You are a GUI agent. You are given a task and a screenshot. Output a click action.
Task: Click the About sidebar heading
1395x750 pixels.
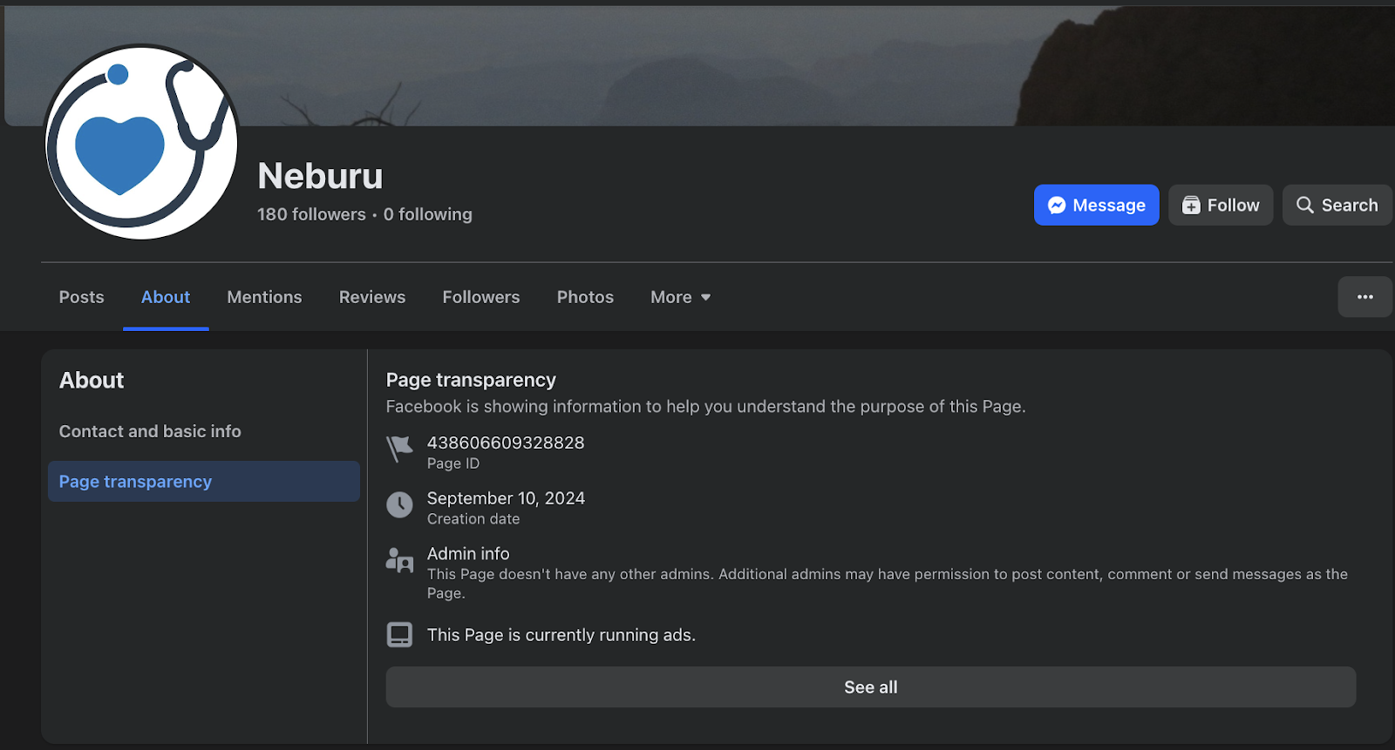(x=92, y=381)
